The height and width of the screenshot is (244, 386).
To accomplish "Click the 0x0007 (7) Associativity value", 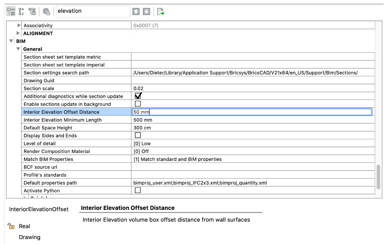I will tap(146, 25).
